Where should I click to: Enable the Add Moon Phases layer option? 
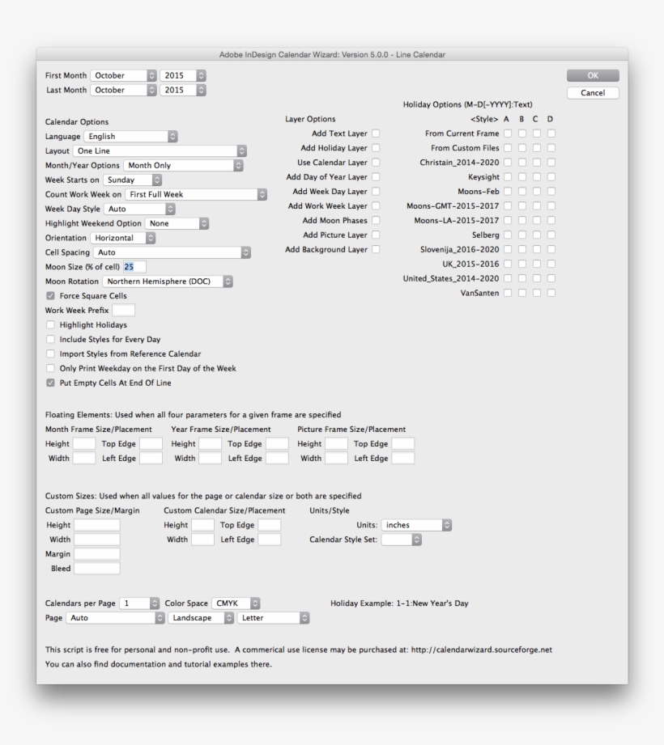tap(375, 220)
